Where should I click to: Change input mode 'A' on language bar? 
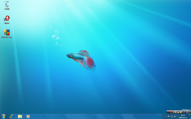tap(173, 112)
